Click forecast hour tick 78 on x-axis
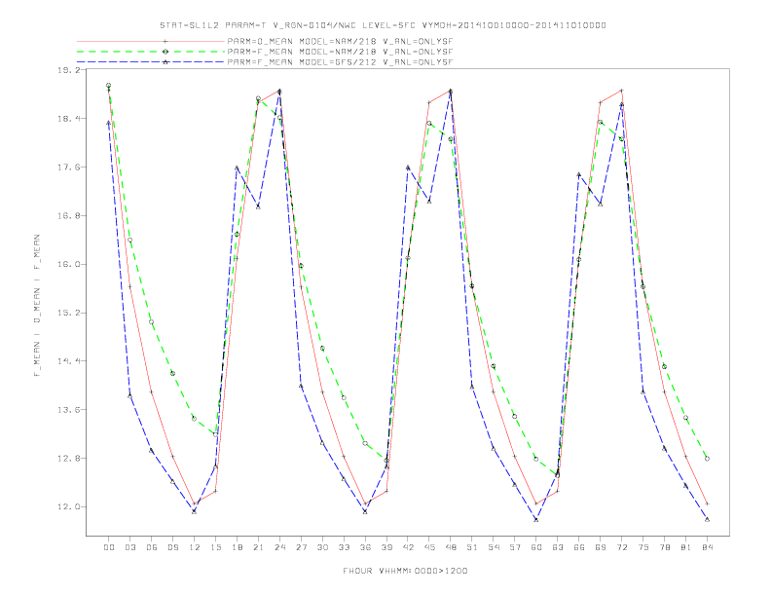The width and height of the screenshot is (771, 596). pyautogui.click(x=665, y=547)
